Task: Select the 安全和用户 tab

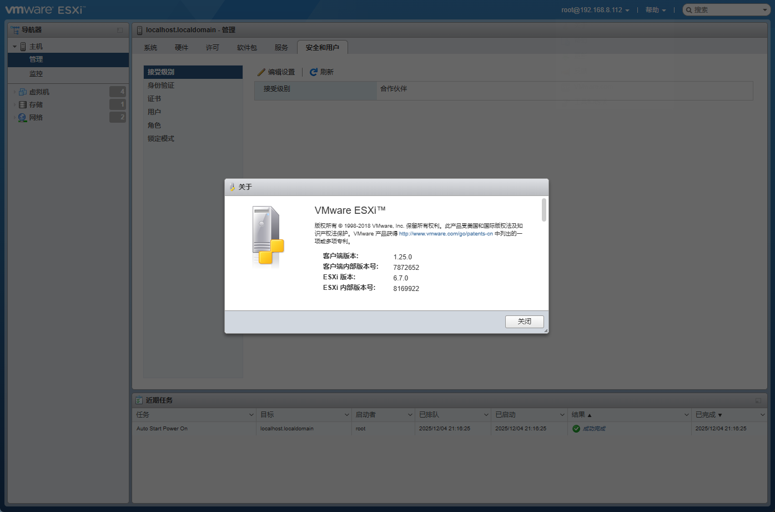Action: tap(323, 48)
